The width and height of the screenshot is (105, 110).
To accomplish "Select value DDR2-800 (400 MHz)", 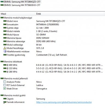I will [46, 41].
